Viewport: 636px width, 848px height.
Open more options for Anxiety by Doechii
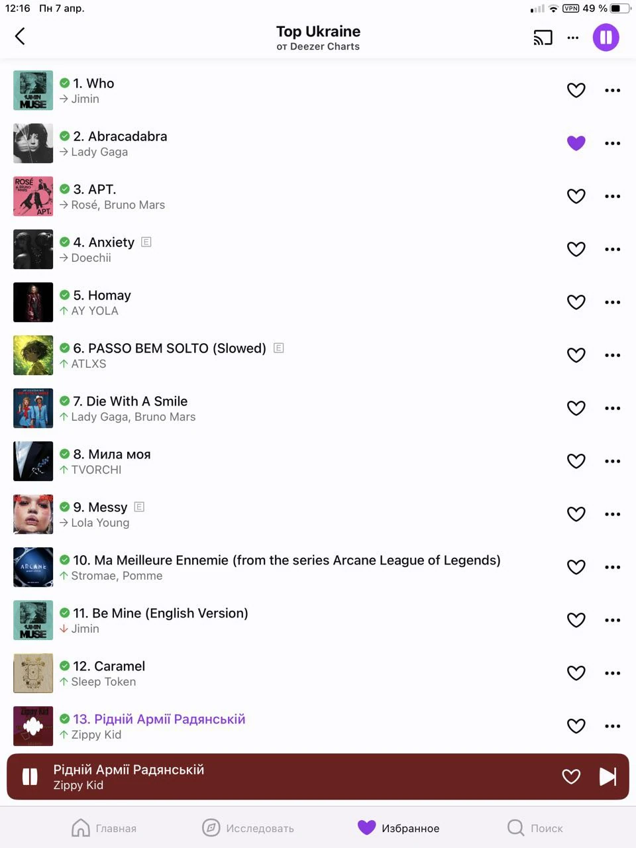[613, 249]
